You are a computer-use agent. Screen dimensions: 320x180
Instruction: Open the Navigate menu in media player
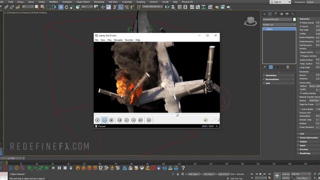pos(118,40)
